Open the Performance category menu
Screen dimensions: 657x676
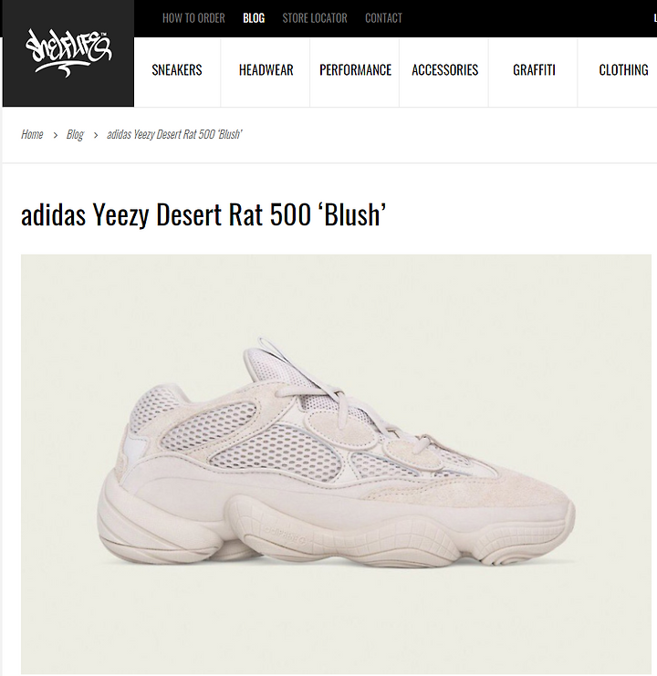pyautogui.click(x=355, y=70)
